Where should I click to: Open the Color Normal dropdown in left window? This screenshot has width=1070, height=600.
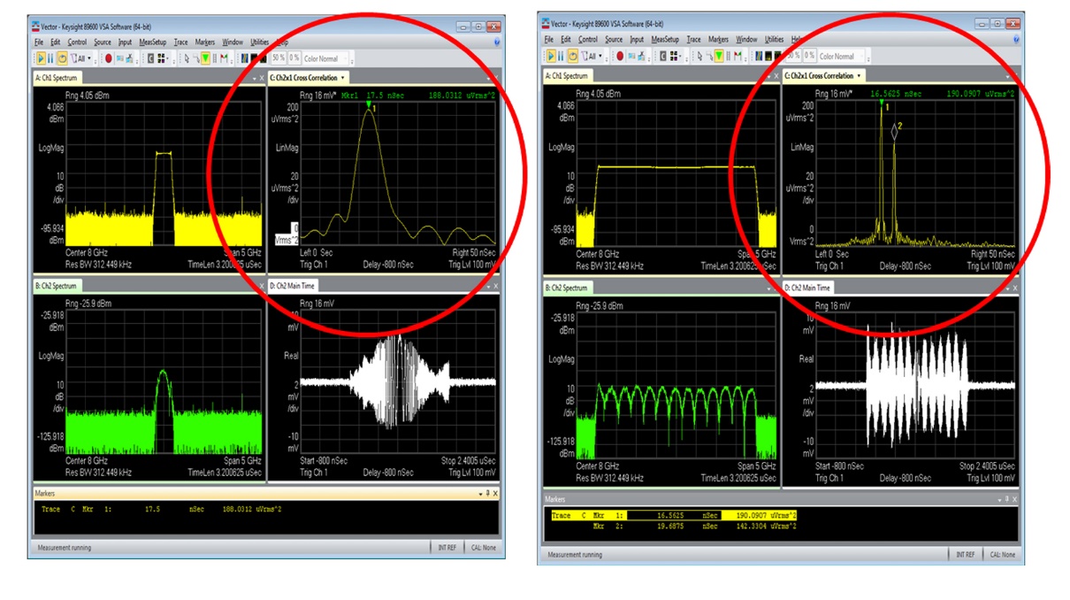tap(324, 58)
